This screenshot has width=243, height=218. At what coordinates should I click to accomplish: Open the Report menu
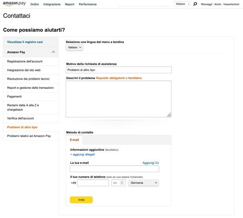70,4
